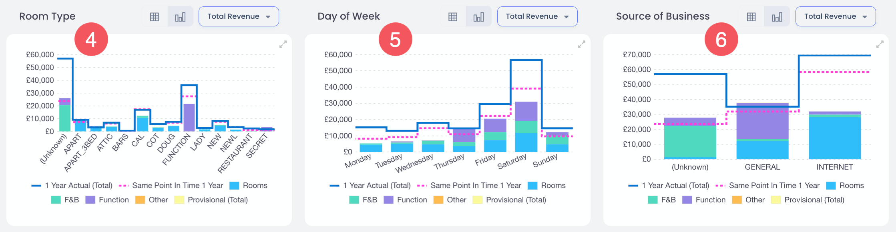Image resolution: width=896 pixels, height=232 pixels.
Task: Show Day of Week data as table
Action: [x=453, y=17]
